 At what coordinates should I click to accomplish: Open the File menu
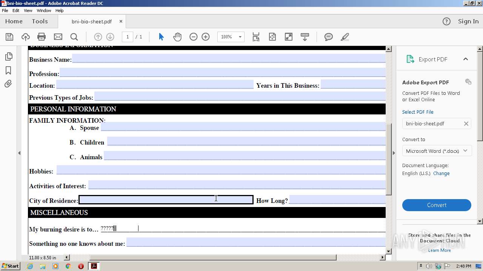(x=5, y=11)
